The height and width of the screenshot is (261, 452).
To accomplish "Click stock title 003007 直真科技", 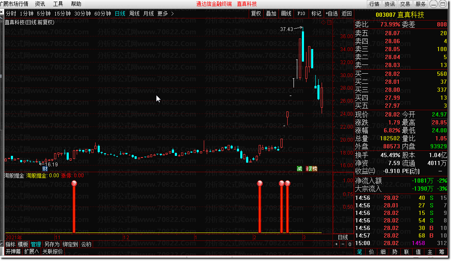I will (x=400, y=15).
